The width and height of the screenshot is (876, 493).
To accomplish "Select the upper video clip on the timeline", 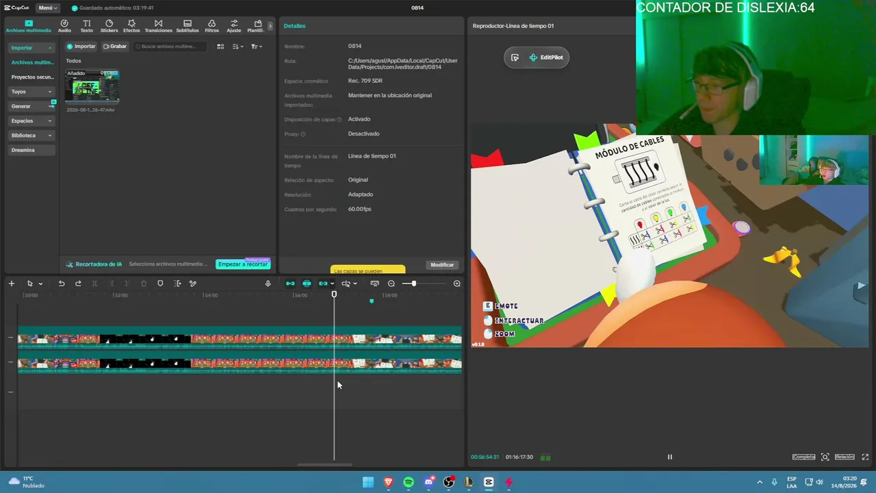I will [x=240, y=340].
